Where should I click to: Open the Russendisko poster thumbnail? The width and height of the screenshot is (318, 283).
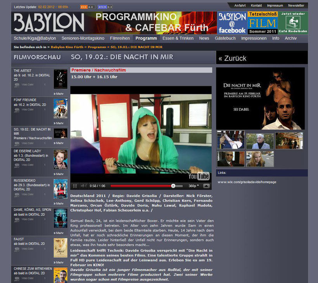click(60, 189)
